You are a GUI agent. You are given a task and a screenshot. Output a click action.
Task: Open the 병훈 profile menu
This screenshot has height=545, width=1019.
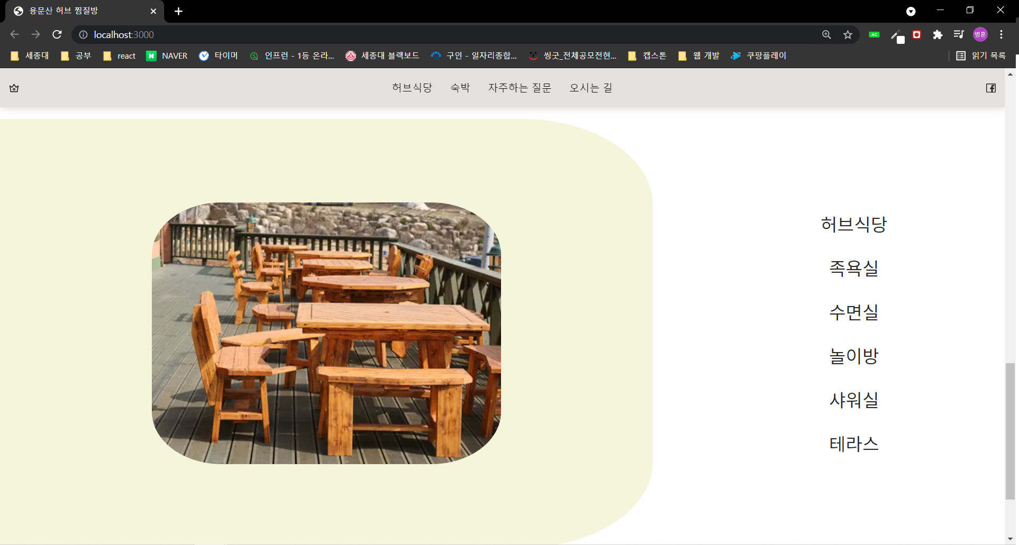[979, 34]
